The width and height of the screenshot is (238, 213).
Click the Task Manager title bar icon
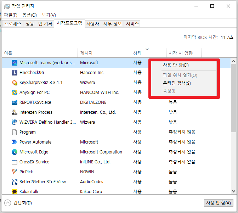pos(7,6)
